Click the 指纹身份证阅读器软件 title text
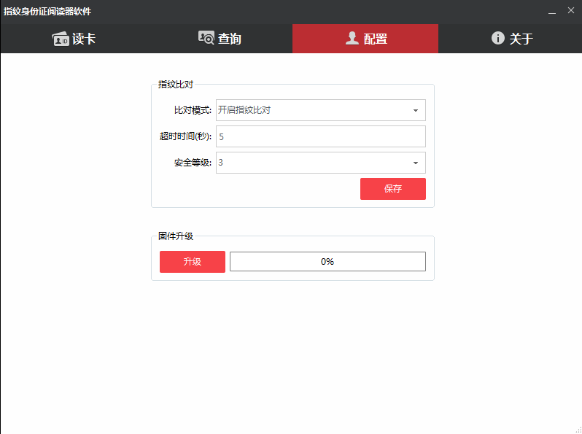Image resolution: width=582 pixels, height=434 pixels. coord(47,12)
